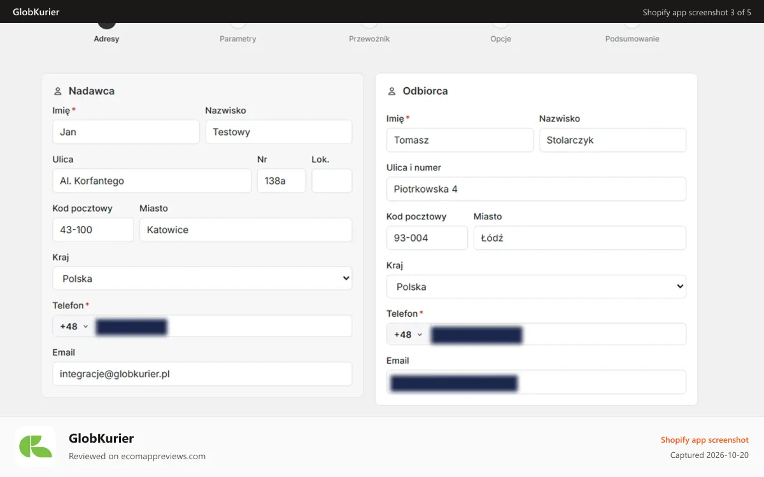Open sender +48 phone prefix selector

coord(74,326)
